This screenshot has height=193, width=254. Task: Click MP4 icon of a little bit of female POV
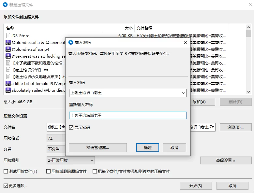click(8, 83)
